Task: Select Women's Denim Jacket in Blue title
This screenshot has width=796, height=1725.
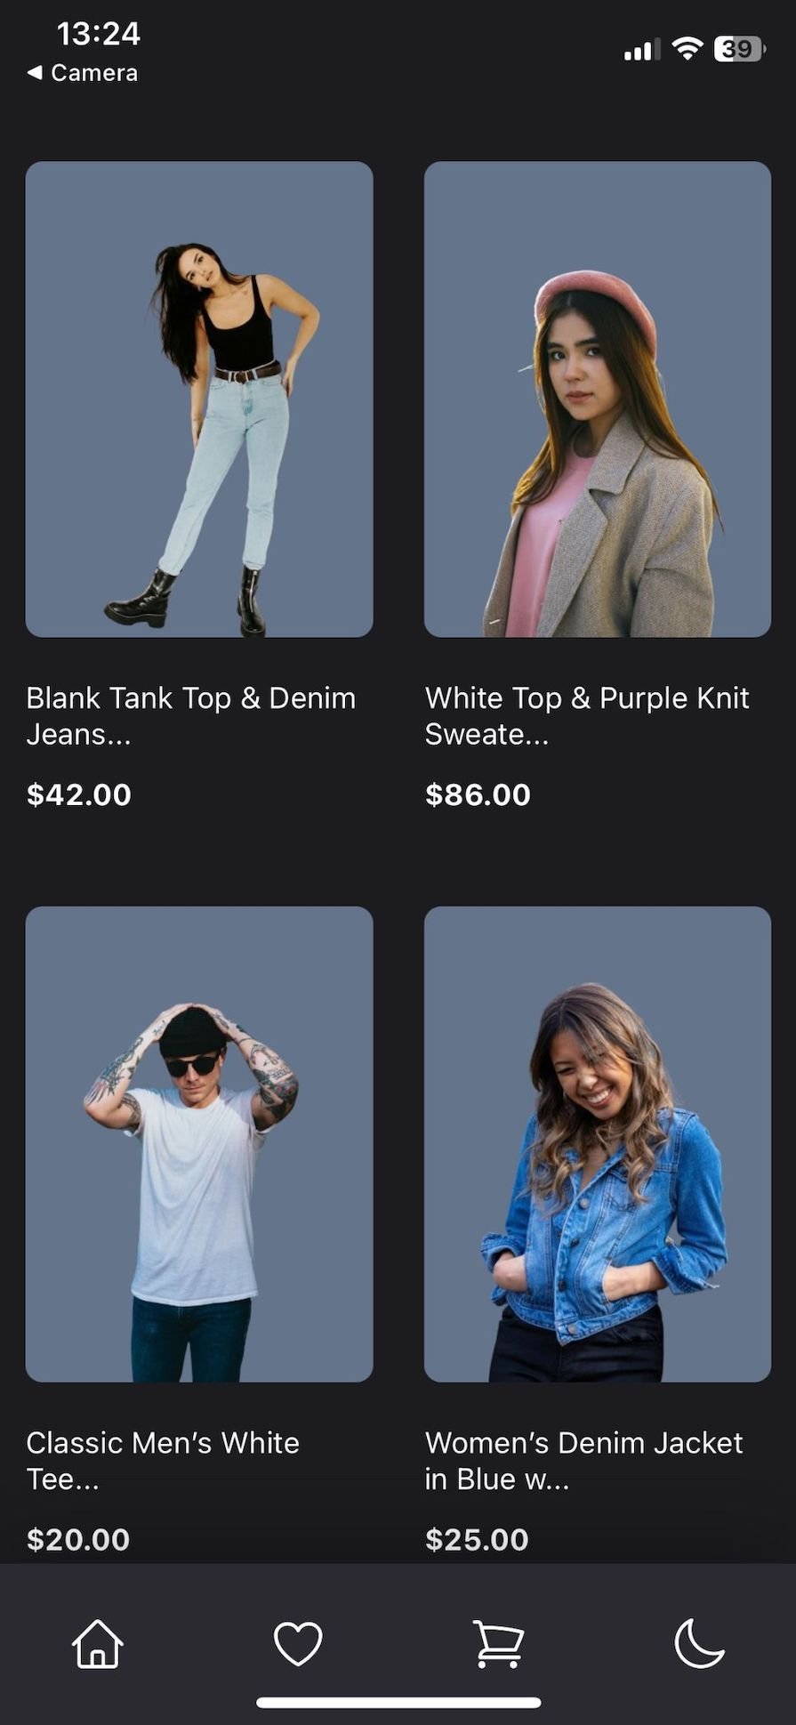Action: [x=583, y=1461]
